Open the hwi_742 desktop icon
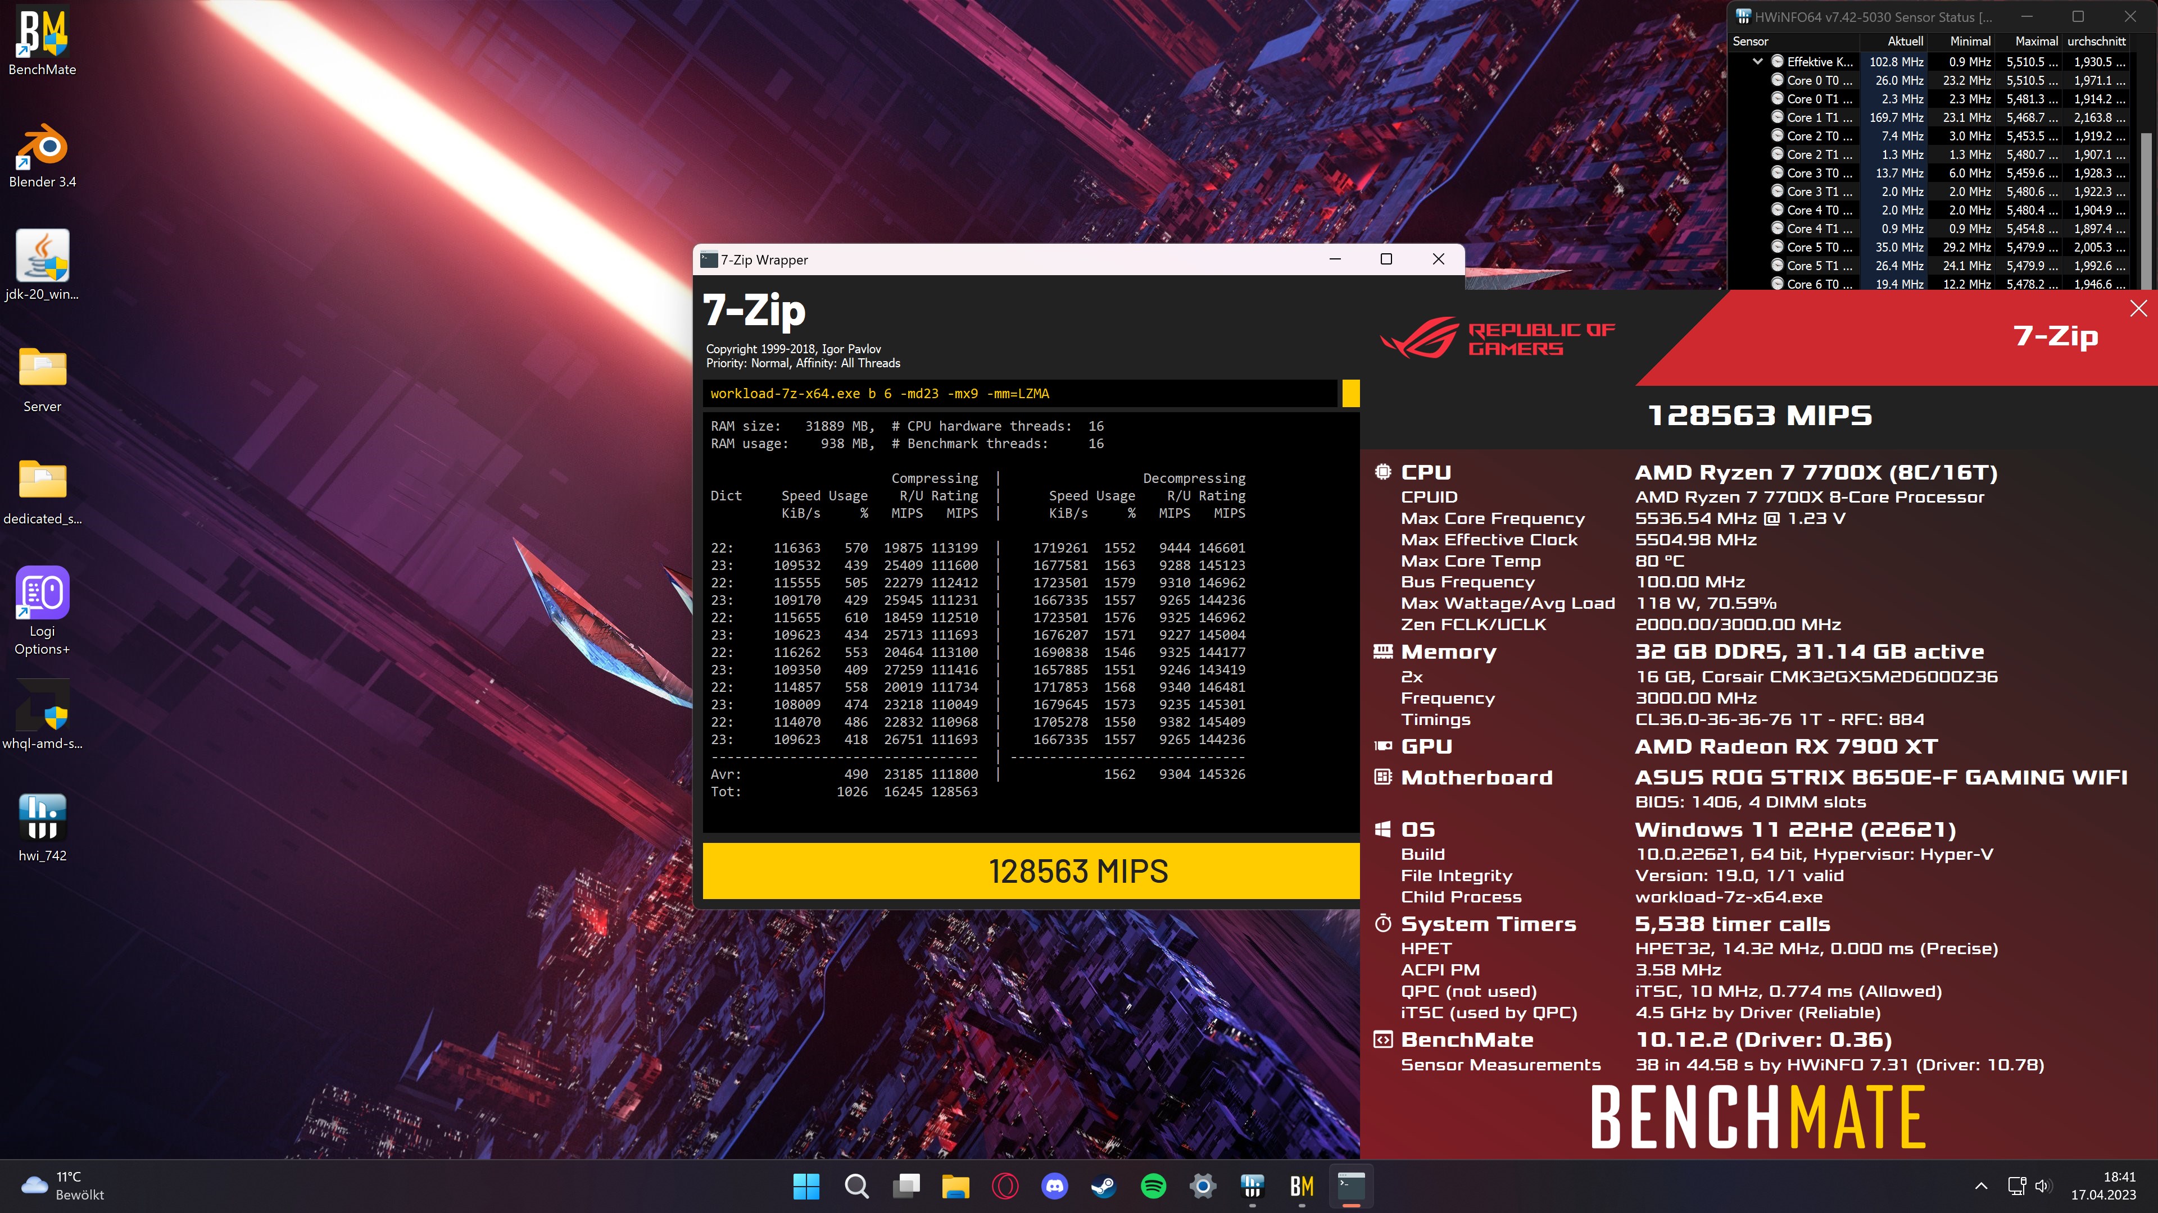2158x1213 pixels. click(x=42, y=827)
